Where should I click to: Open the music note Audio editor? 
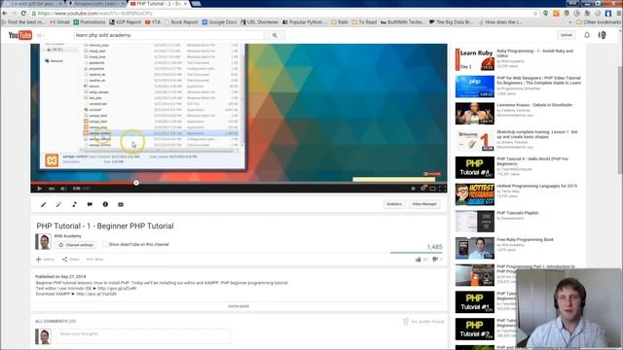click(x=74, y=204)
